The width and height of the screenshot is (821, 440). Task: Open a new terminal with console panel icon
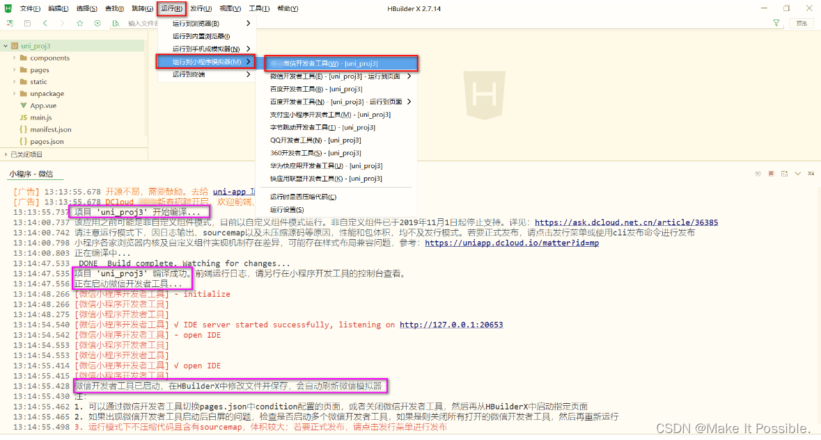tap(784, 174)
